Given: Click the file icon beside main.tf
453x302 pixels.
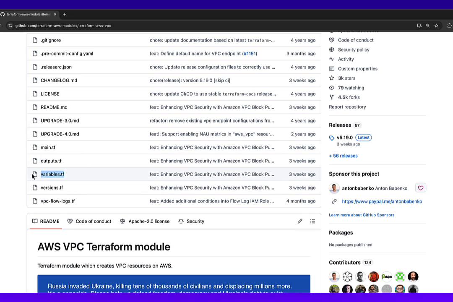Looking at the screenshot, I should (35, 147).
